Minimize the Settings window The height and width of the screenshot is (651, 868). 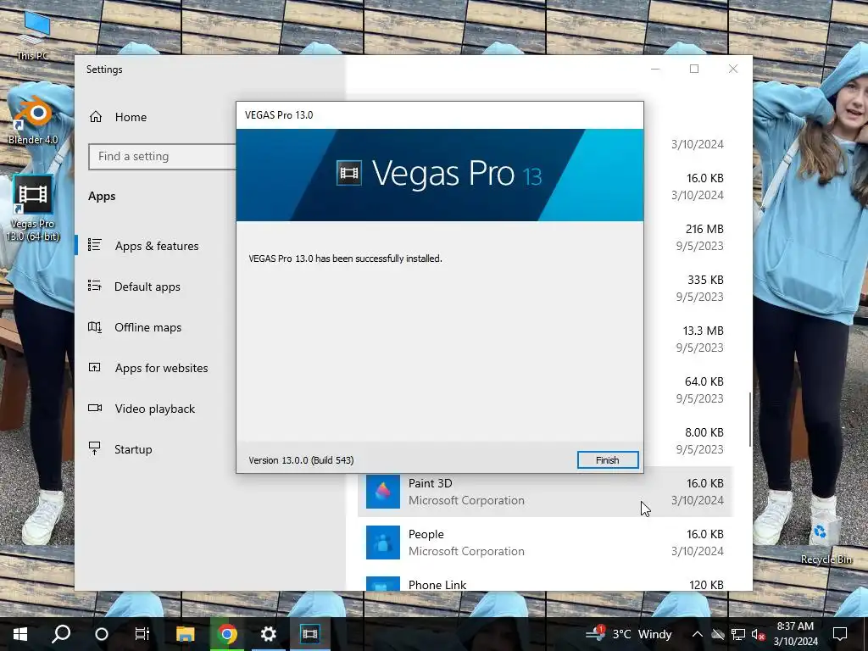(655, 69)
